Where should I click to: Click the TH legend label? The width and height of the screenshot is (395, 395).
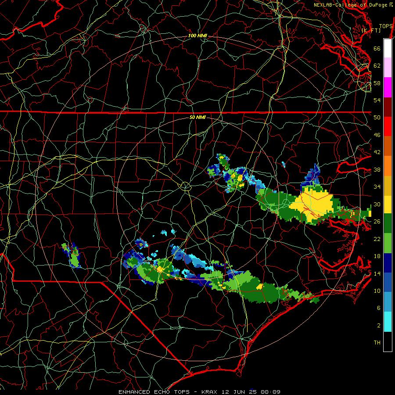[377, 343]
